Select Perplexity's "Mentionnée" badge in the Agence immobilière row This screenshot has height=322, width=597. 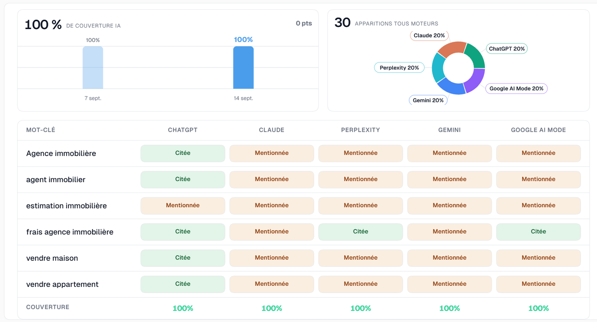pyautogui.click(x=361, y=153)
